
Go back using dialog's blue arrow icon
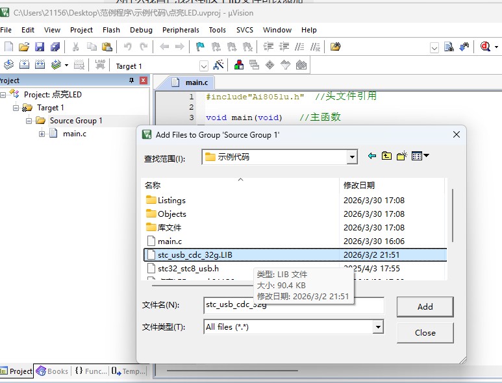pos(371,156)
